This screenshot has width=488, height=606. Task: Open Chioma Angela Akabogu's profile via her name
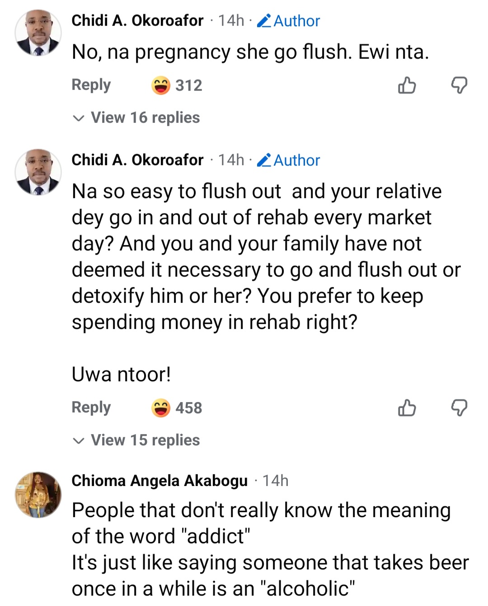coord(160,481)
